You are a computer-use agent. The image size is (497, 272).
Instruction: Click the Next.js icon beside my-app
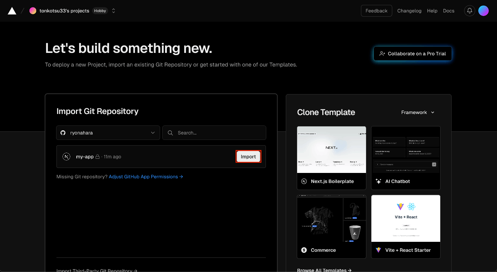click(x=66, y=157)
